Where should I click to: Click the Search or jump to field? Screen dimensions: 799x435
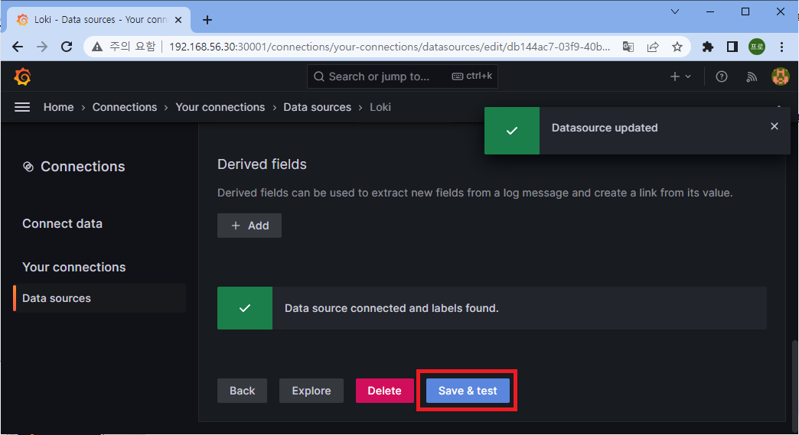pos(402,76)
